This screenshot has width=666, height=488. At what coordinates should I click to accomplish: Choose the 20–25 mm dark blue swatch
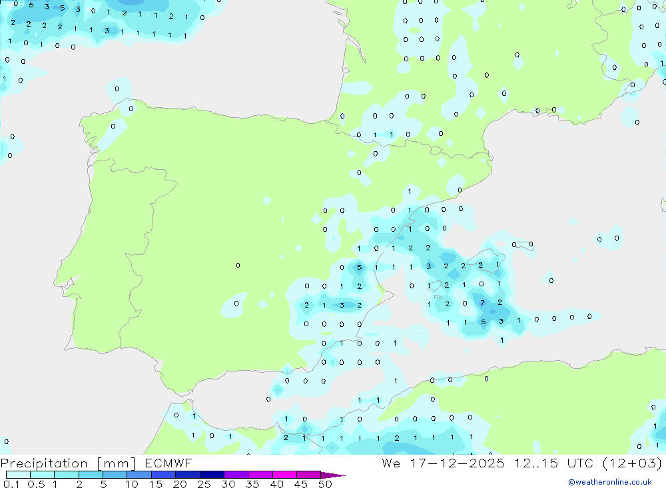[x=188, y=475]
